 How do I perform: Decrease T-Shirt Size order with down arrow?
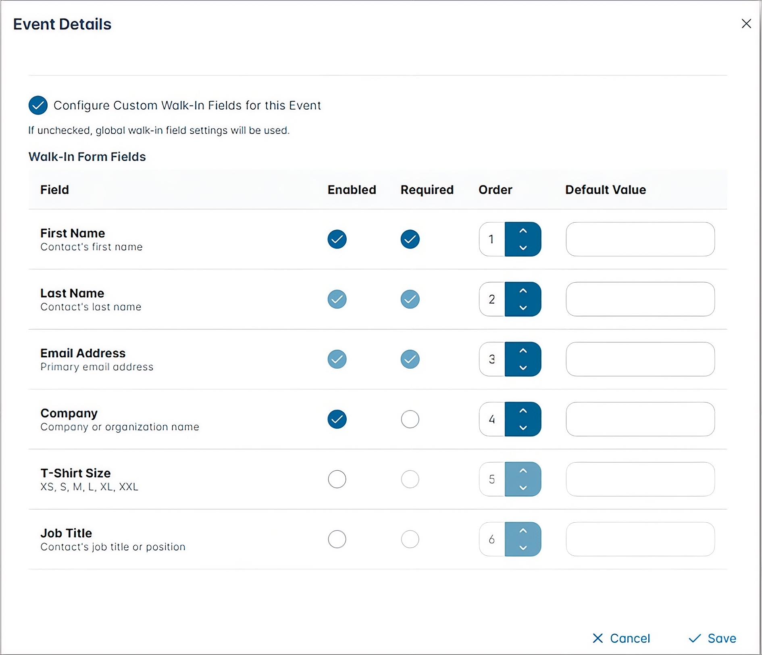(x=523, y=488)
